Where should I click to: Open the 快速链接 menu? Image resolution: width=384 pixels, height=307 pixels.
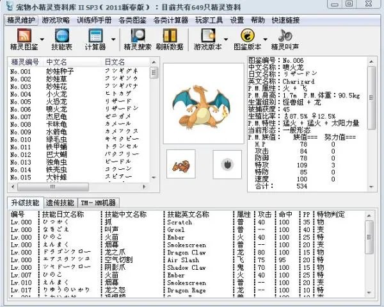285,20
